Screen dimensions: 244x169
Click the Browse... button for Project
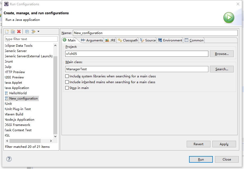[222, 54]
